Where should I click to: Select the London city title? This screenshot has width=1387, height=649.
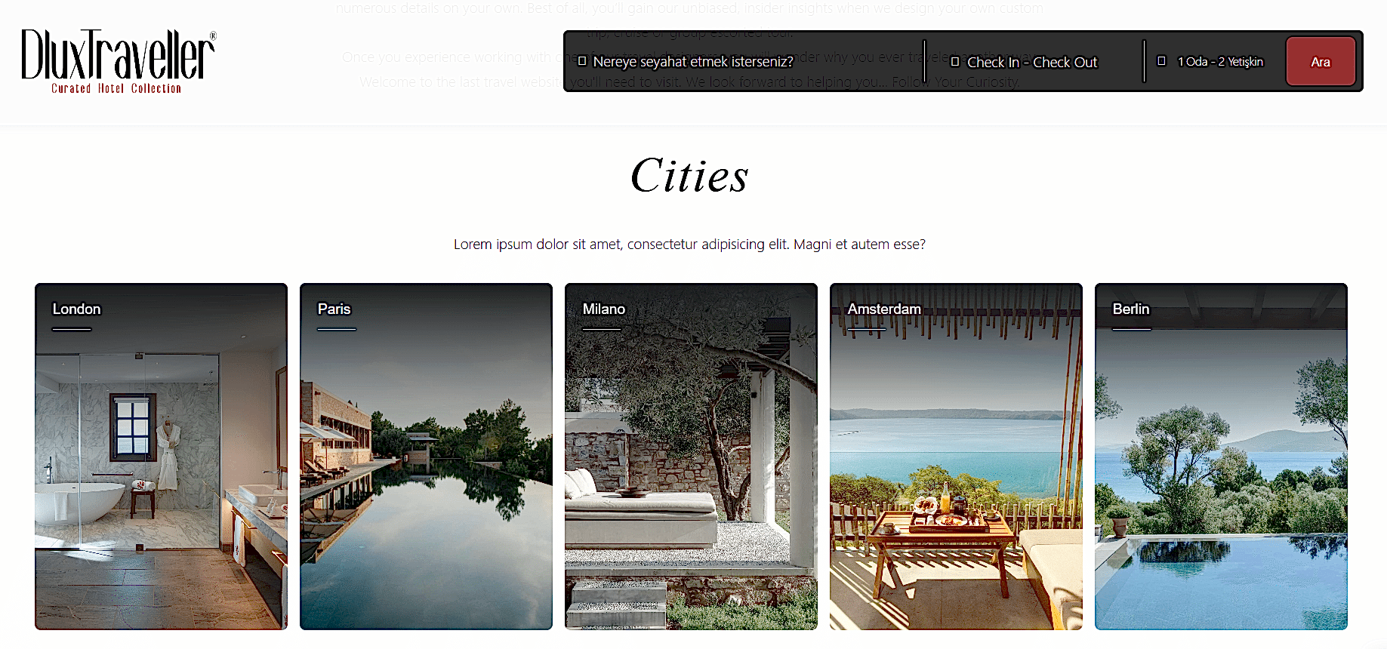click(x=76, y=309)
